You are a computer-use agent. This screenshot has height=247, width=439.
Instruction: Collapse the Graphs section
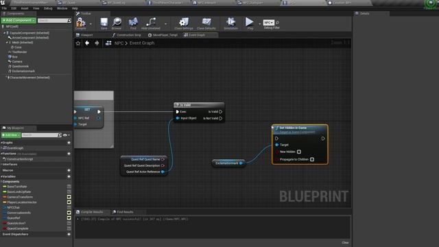point(1,143)
